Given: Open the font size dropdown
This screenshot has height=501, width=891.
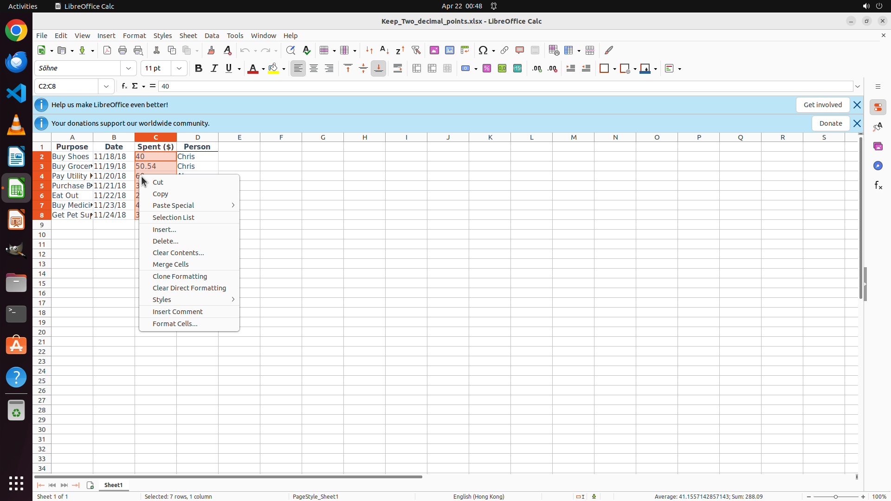Looking at the screenshot, I should click(x=179, y=68).
